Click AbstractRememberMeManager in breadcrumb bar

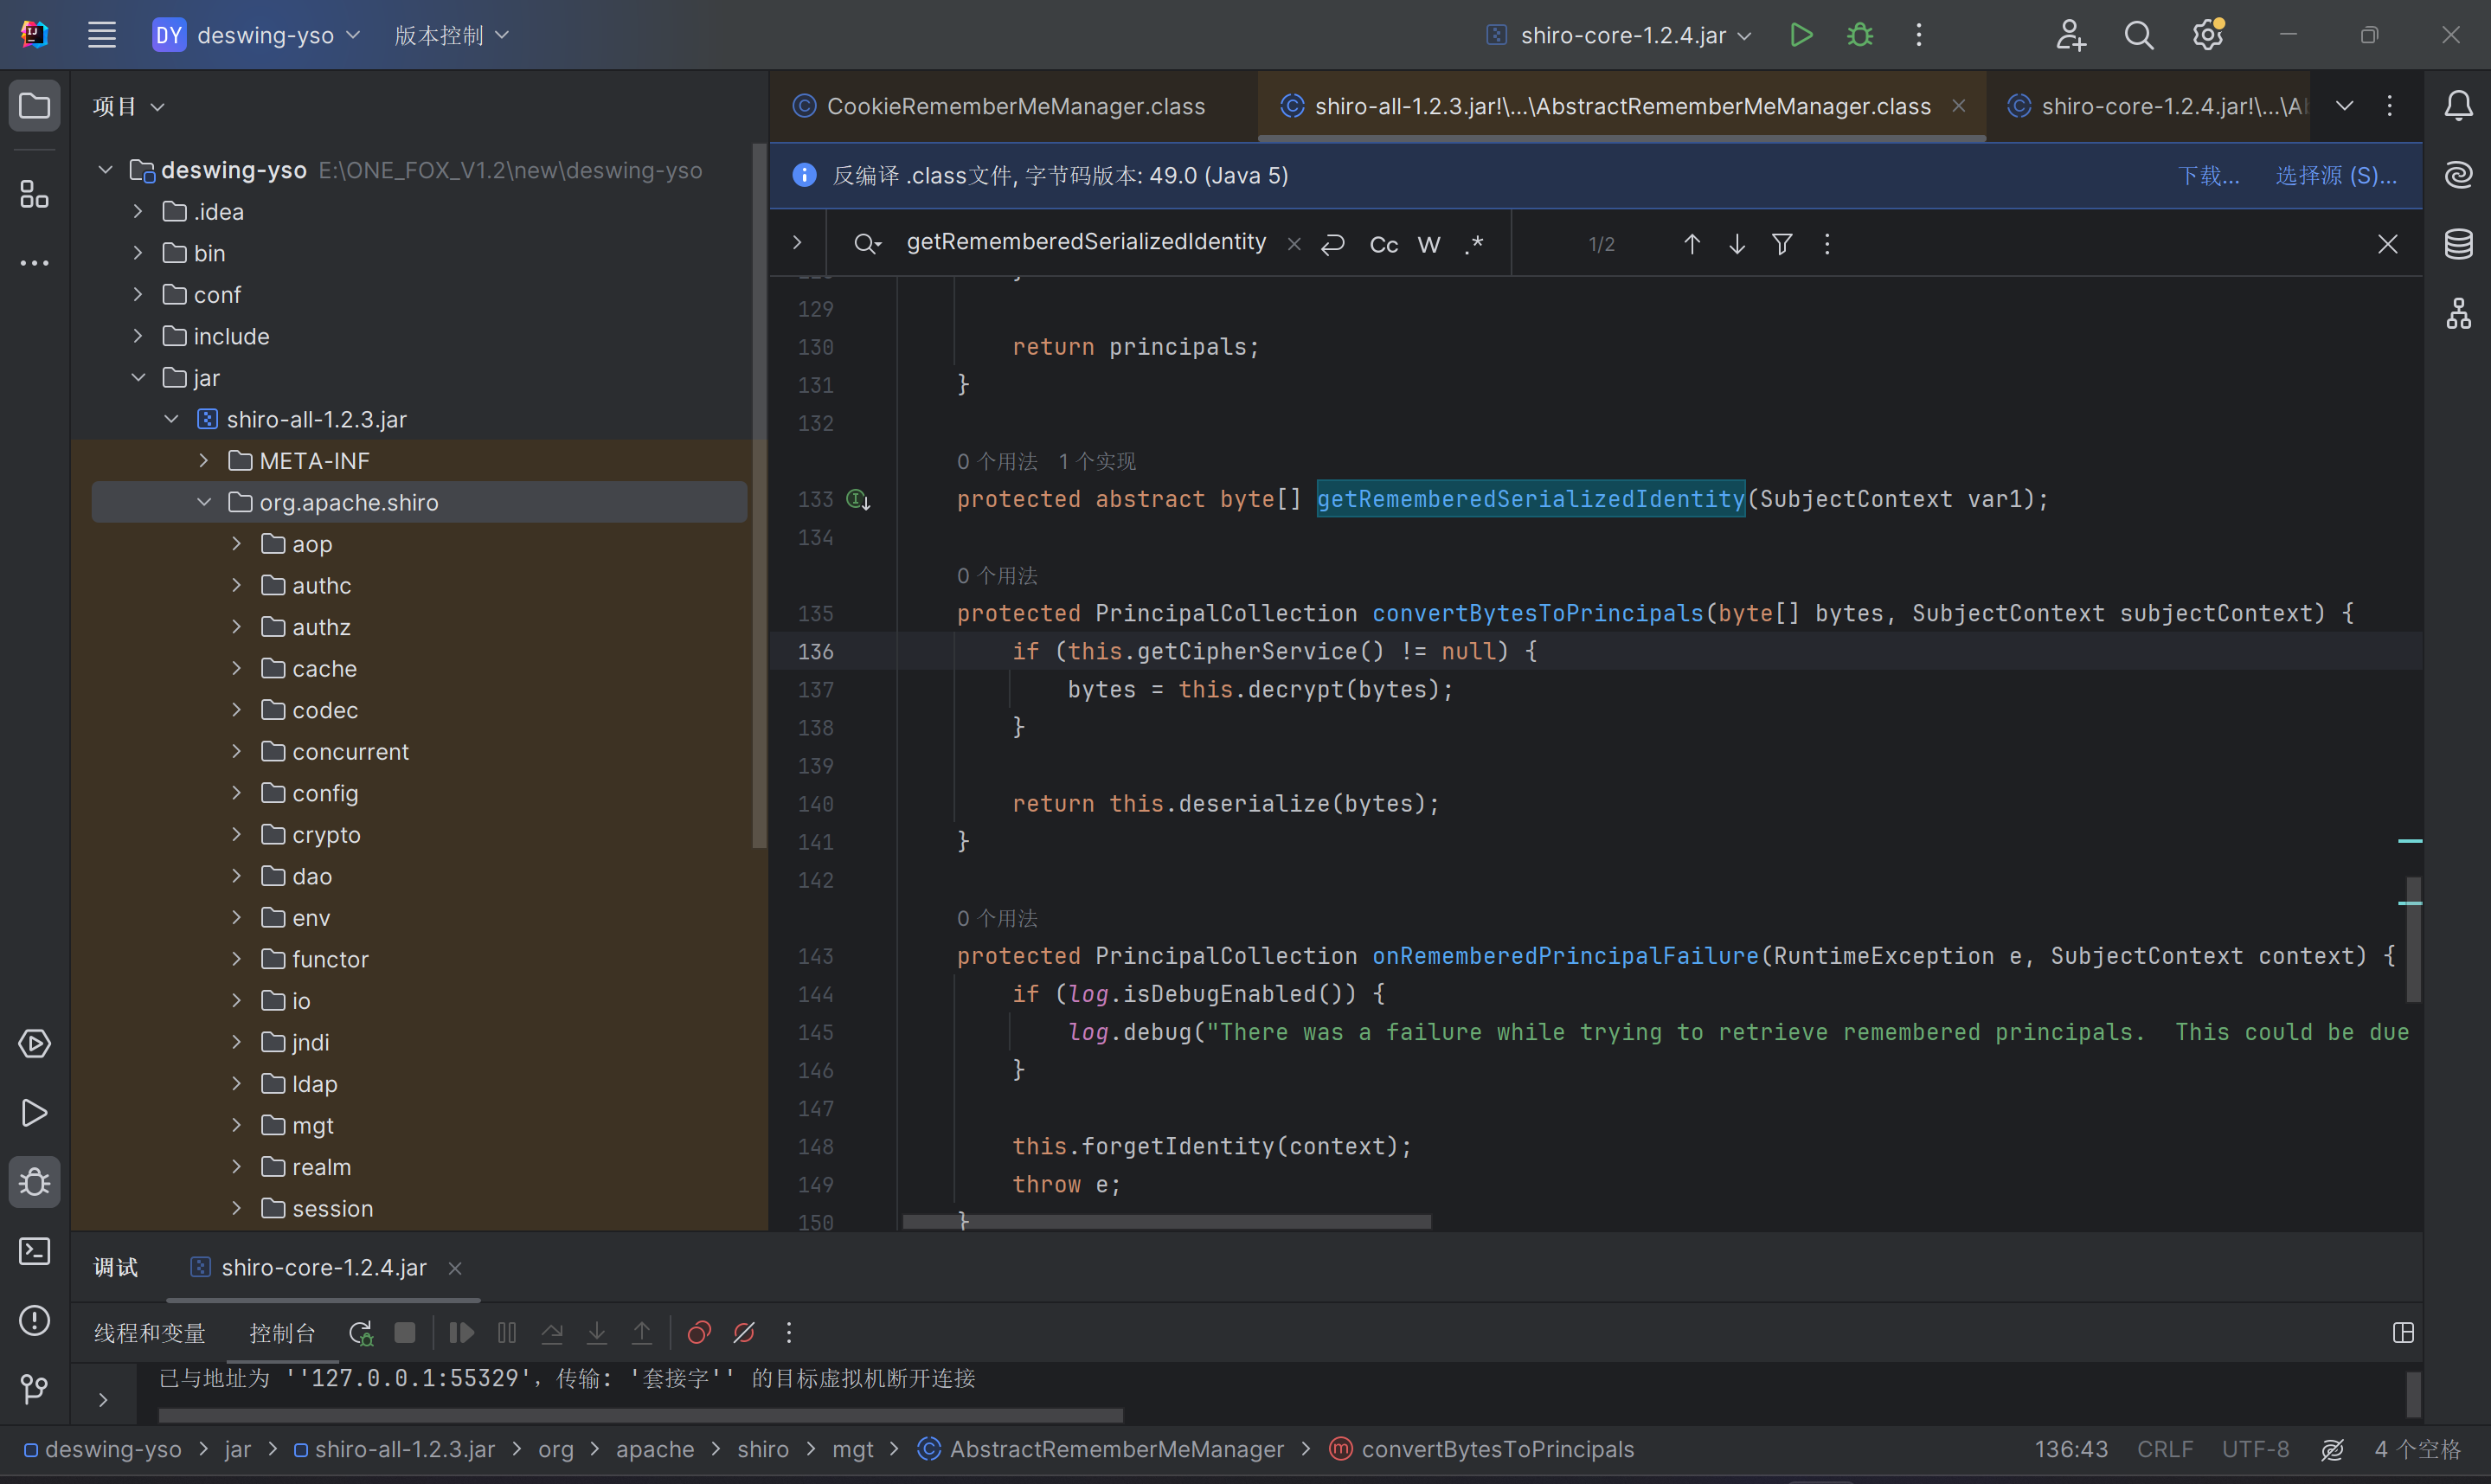[x=1116, y=1450]
